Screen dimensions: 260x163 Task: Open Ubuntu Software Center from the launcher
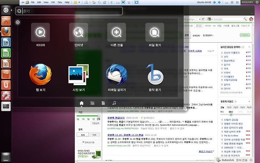tap(6, 74)
